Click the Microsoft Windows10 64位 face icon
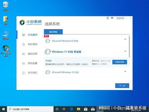 pos(47,41)
